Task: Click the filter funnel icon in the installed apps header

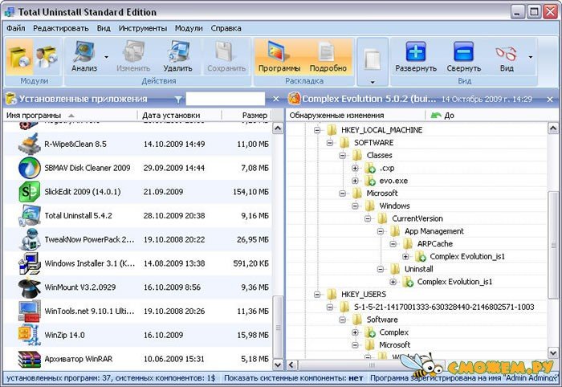Action: [178, 100]
